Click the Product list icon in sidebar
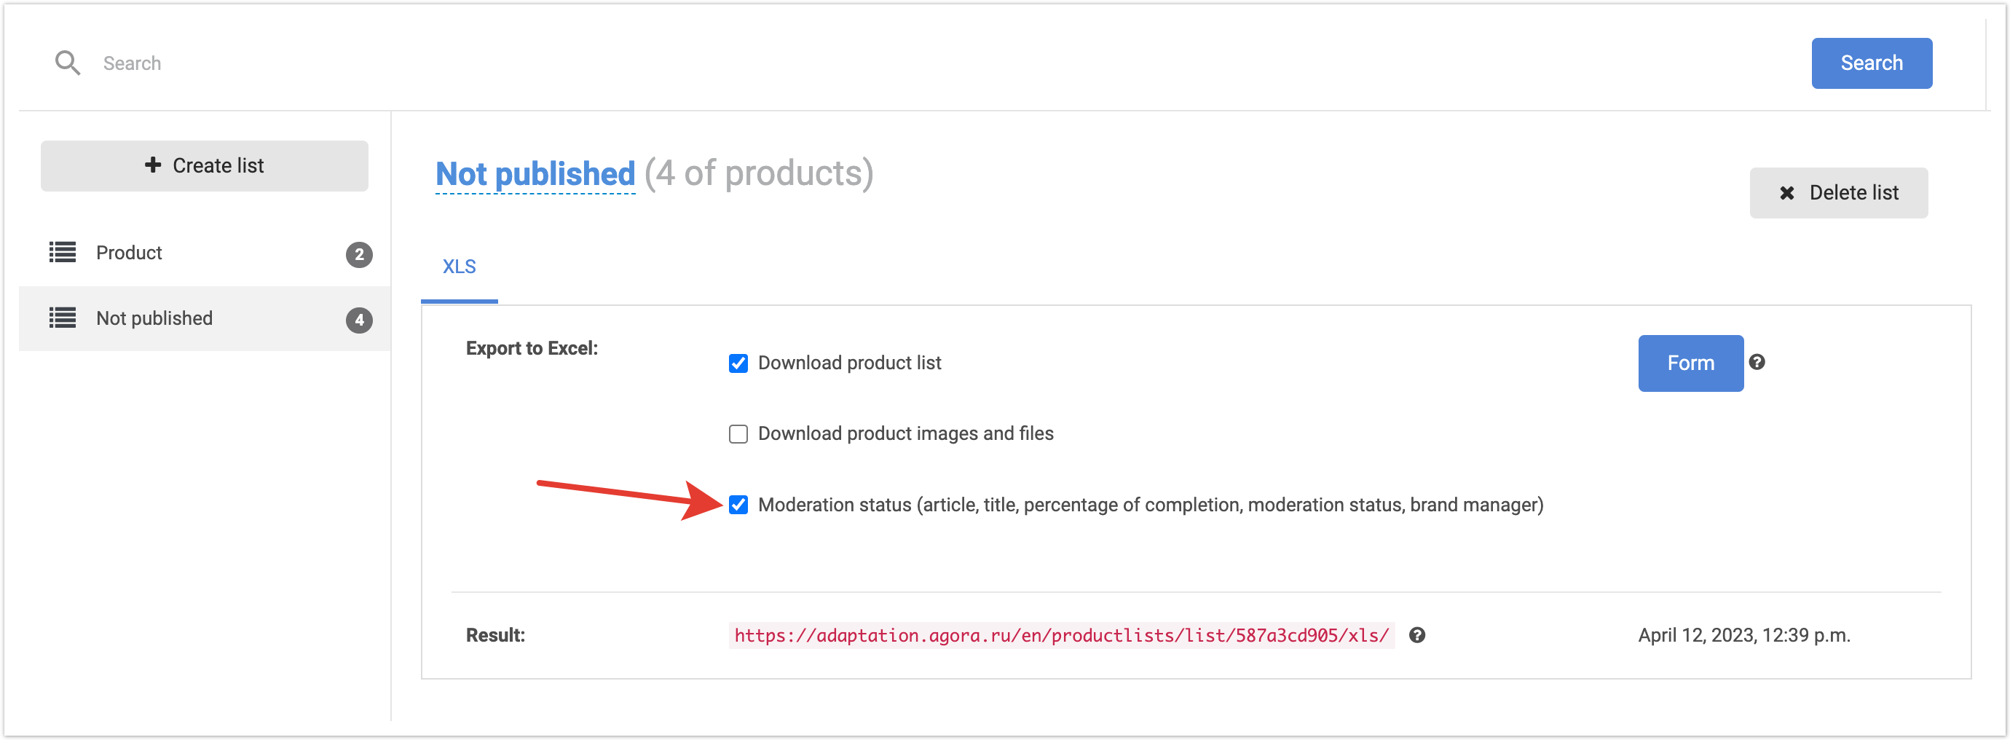This screenshot has width=2010, height=740. [63, 252]
